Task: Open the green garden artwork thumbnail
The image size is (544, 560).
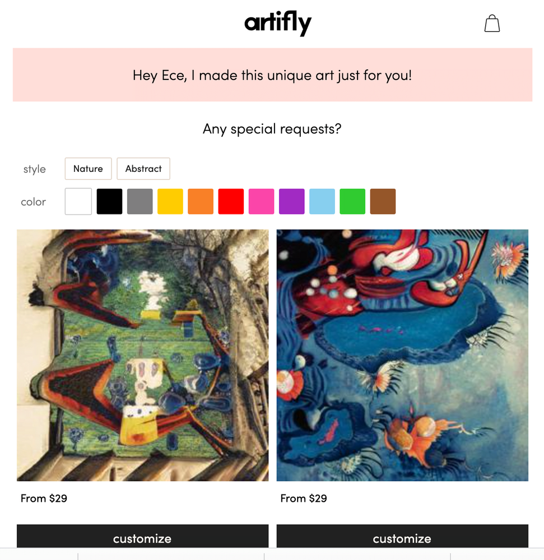Action: tap(142, 355)
